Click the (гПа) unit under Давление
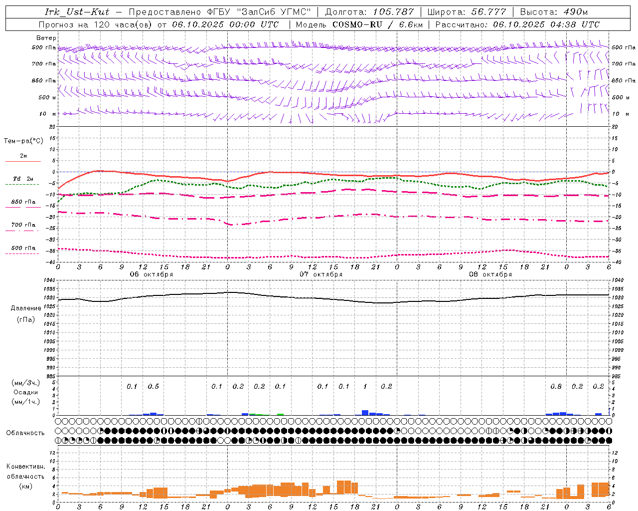This screenshot has height=511, width=638. pos(26,319)
